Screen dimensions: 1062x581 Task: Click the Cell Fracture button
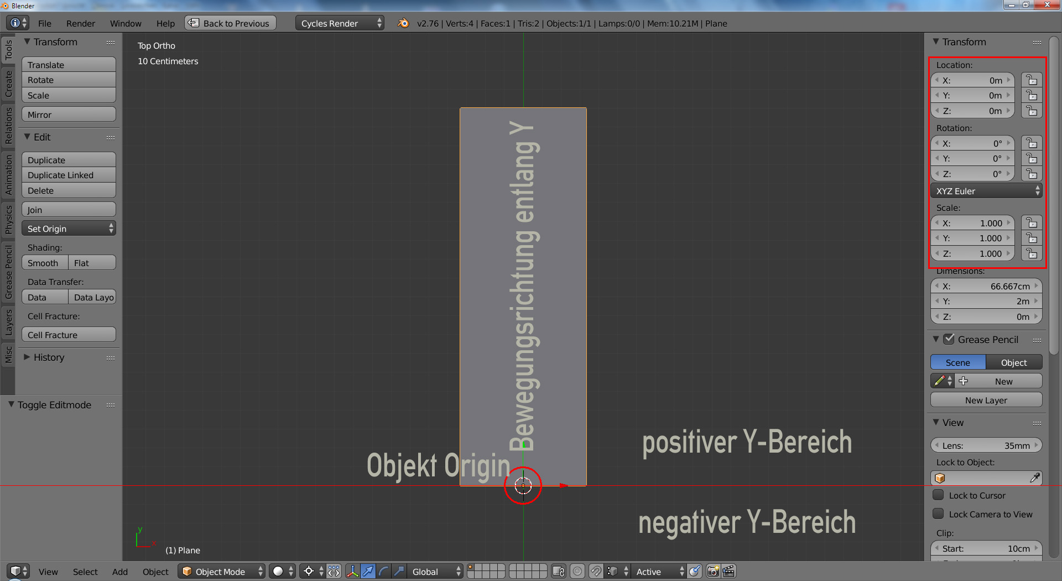pos(69,335)
